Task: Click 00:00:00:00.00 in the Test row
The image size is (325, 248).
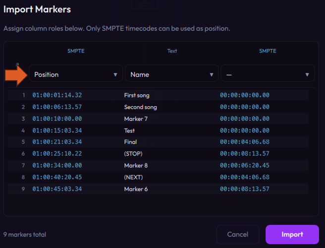Action: 245,130
